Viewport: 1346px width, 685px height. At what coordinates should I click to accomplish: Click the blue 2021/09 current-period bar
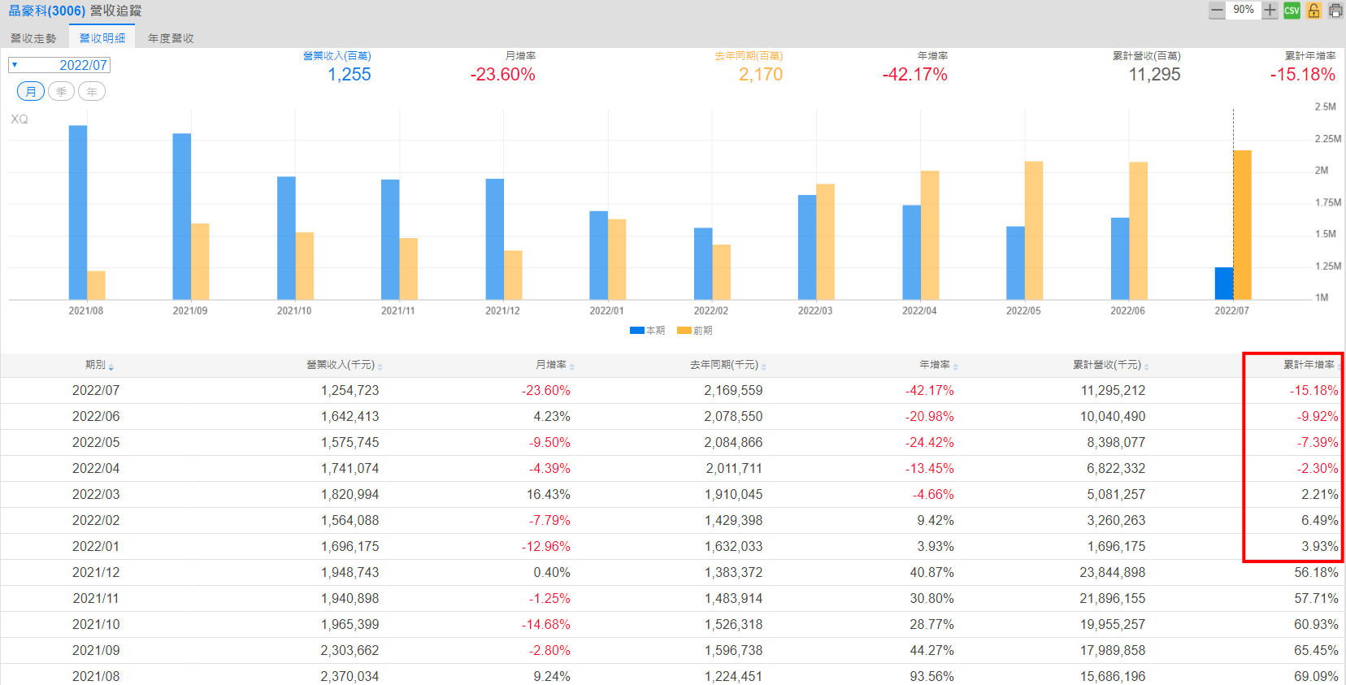point(182,217)
